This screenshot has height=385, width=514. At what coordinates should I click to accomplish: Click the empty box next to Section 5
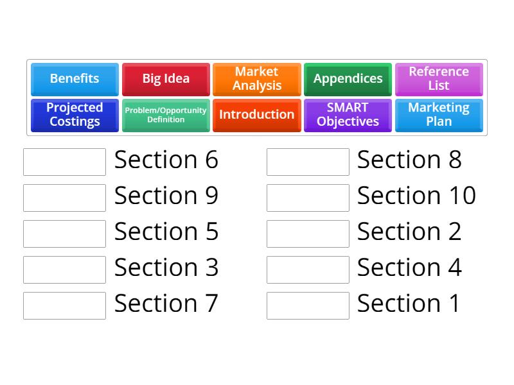click(64, 234)
